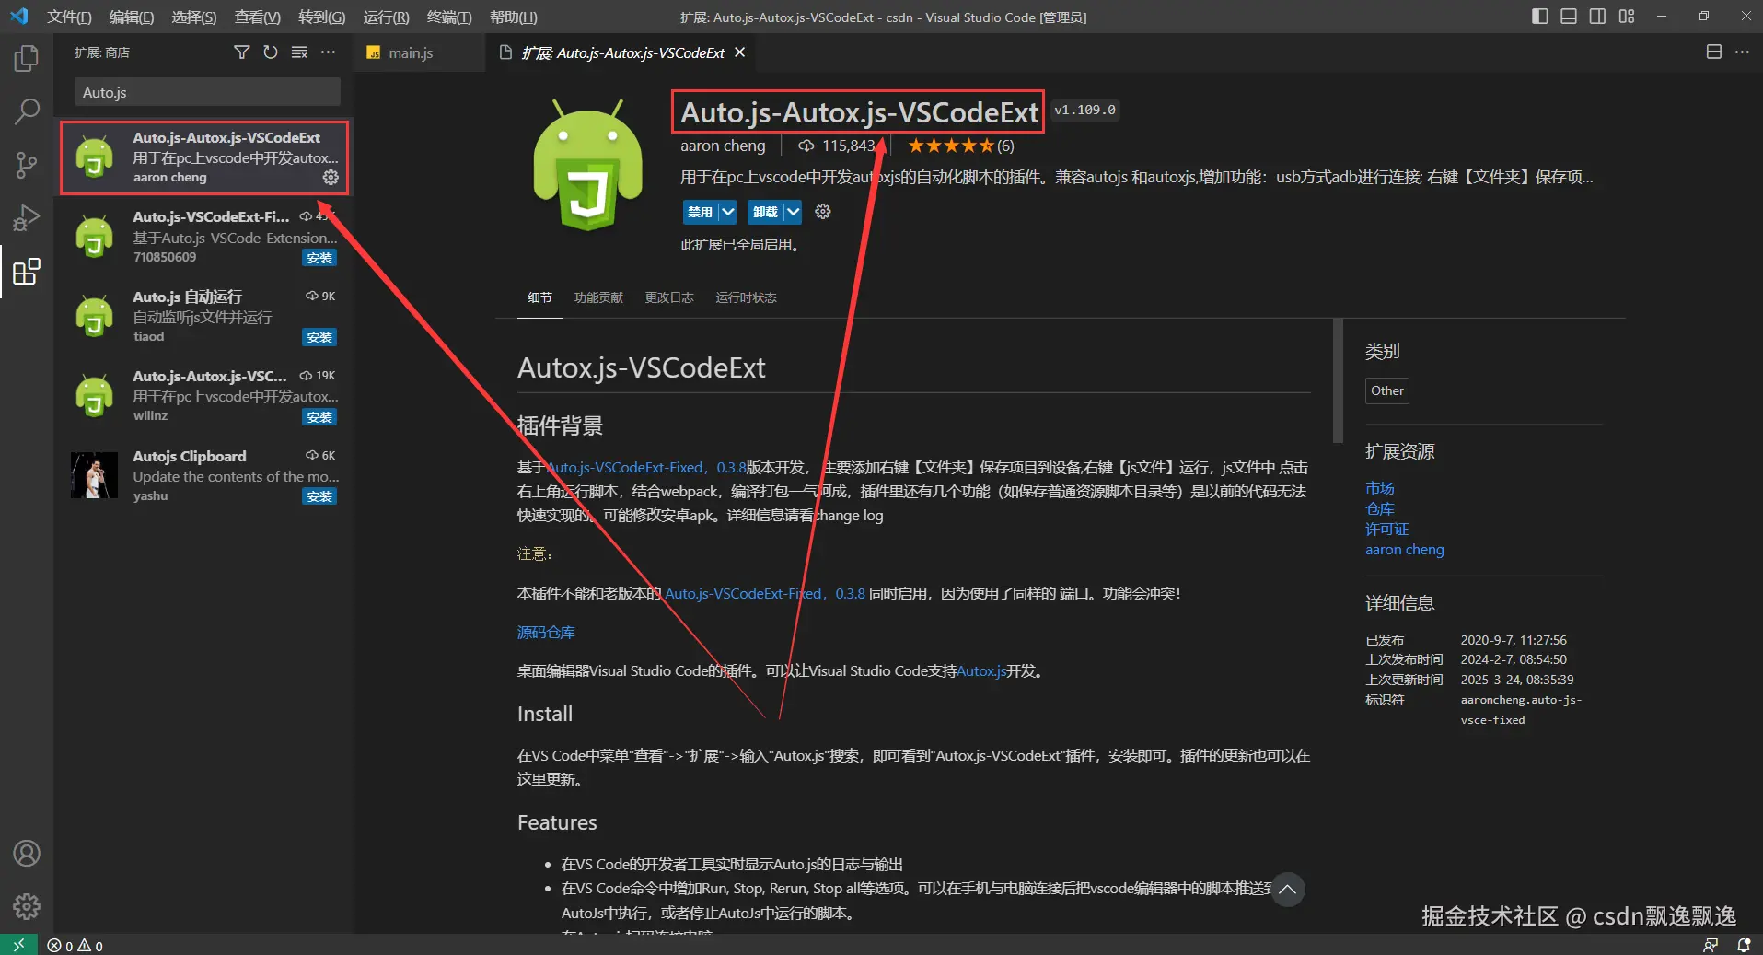Open editor more actions menu
This screenshot has height=955, width=1763.
1742,52
